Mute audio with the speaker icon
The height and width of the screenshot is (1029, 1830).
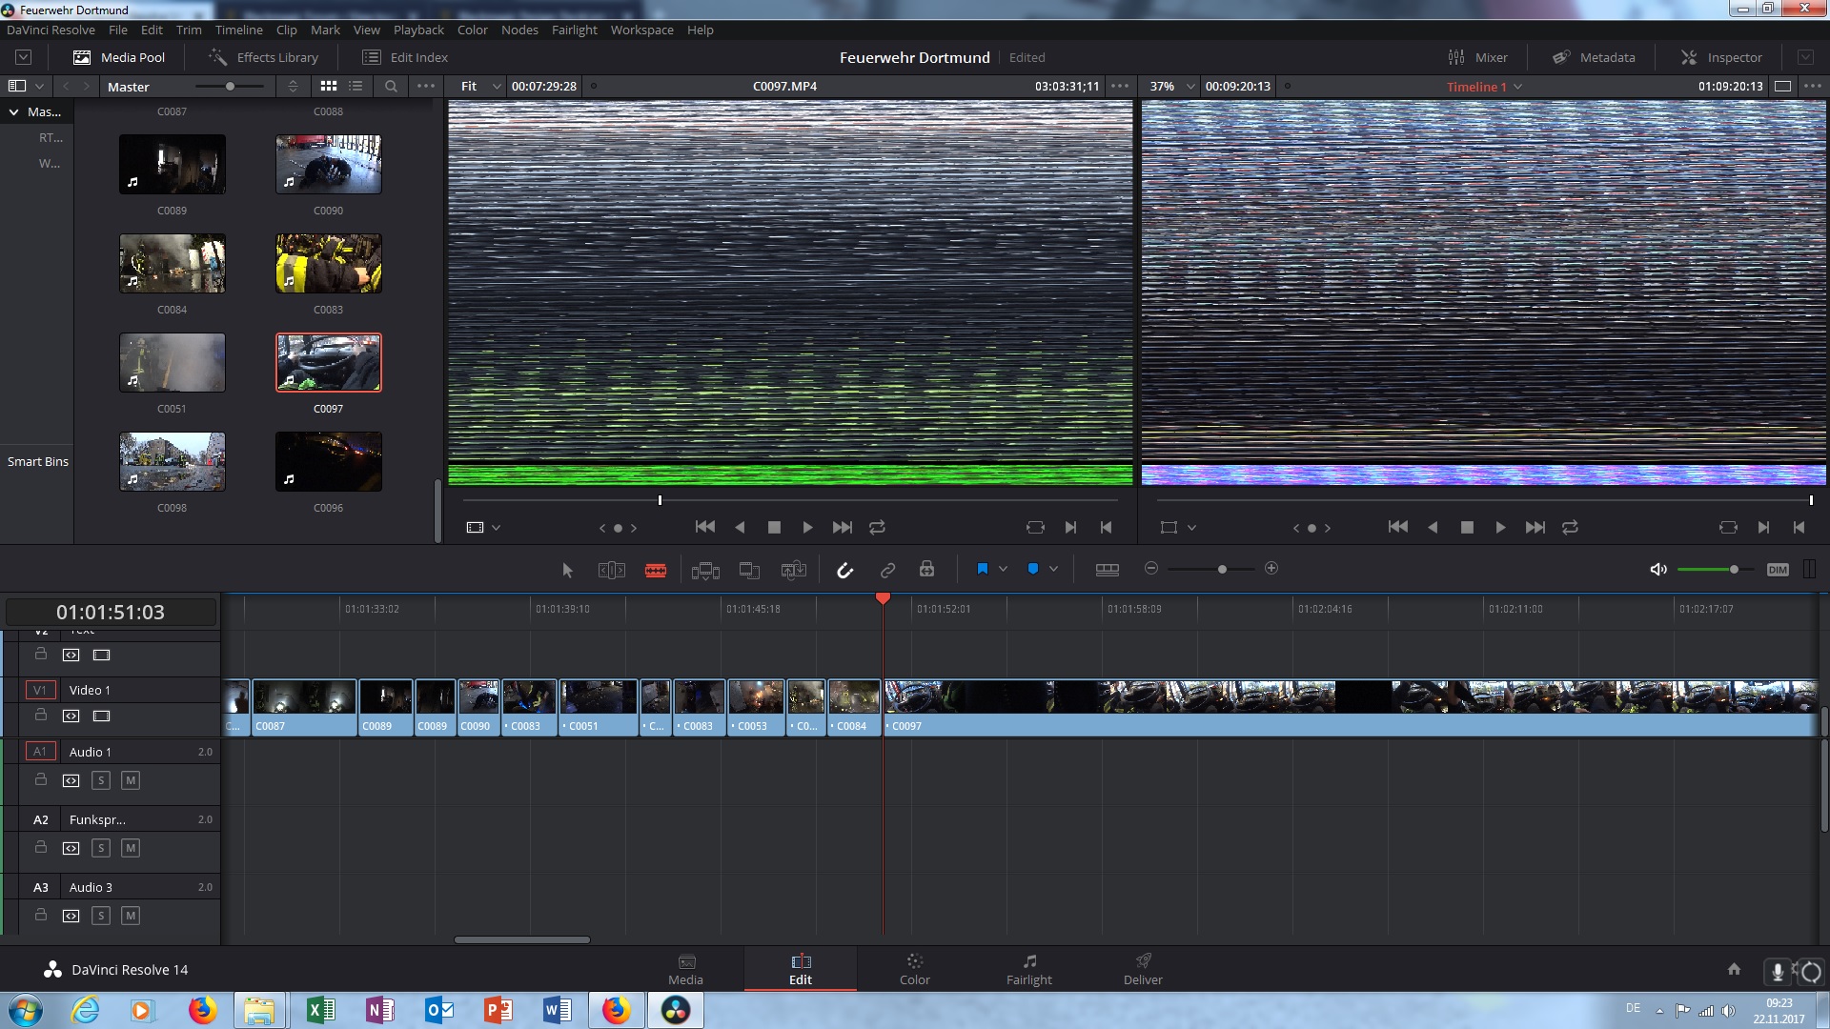coord(1658,569)
